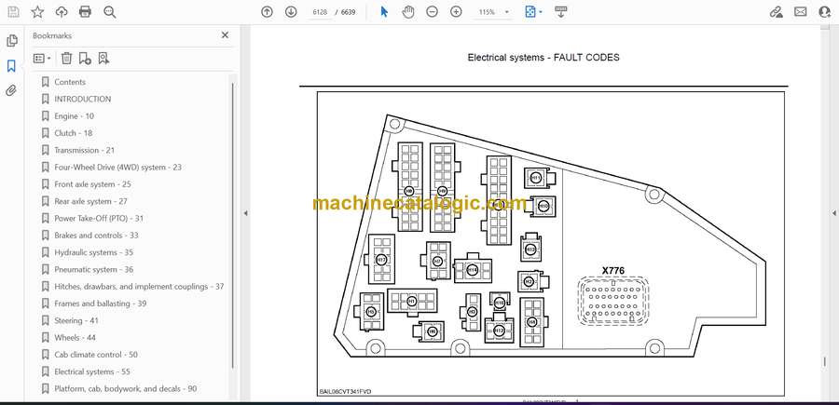This screenshot has height=405, width=839.
Task: Open Pneumatic system - 36 bookmark
Action: (93, 269)
